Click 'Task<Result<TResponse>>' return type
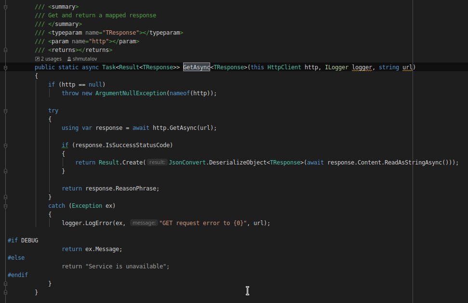468x303 pixels. 141,67
